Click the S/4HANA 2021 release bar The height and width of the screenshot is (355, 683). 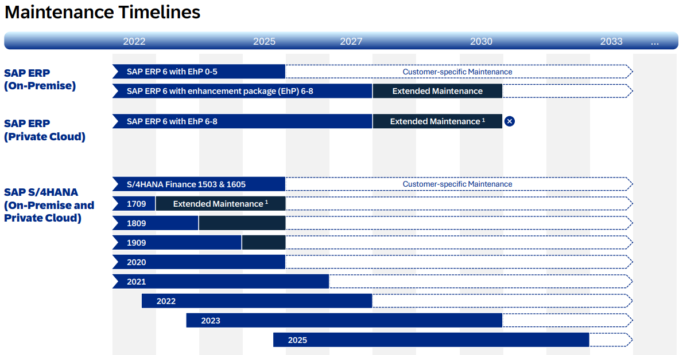(x=220, y=282)
